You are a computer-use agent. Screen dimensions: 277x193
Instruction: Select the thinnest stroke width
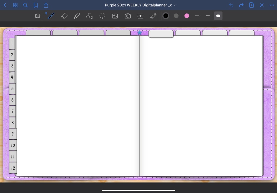(x=197, y=16)
